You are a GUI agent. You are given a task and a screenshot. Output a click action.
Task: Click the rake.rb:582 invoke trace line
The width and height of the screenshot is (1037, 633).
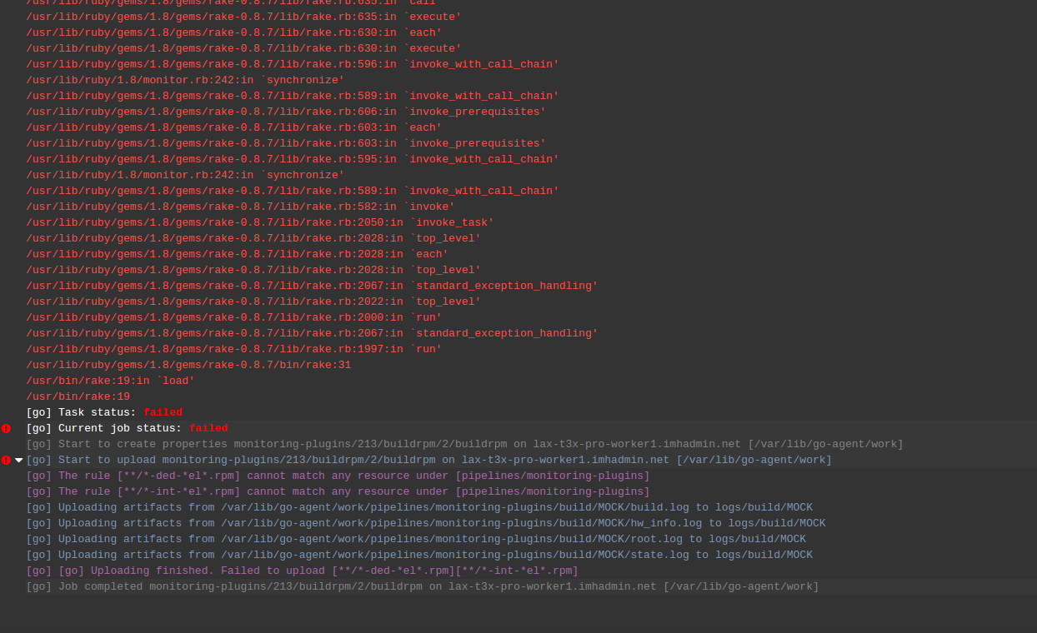(240, 207)
